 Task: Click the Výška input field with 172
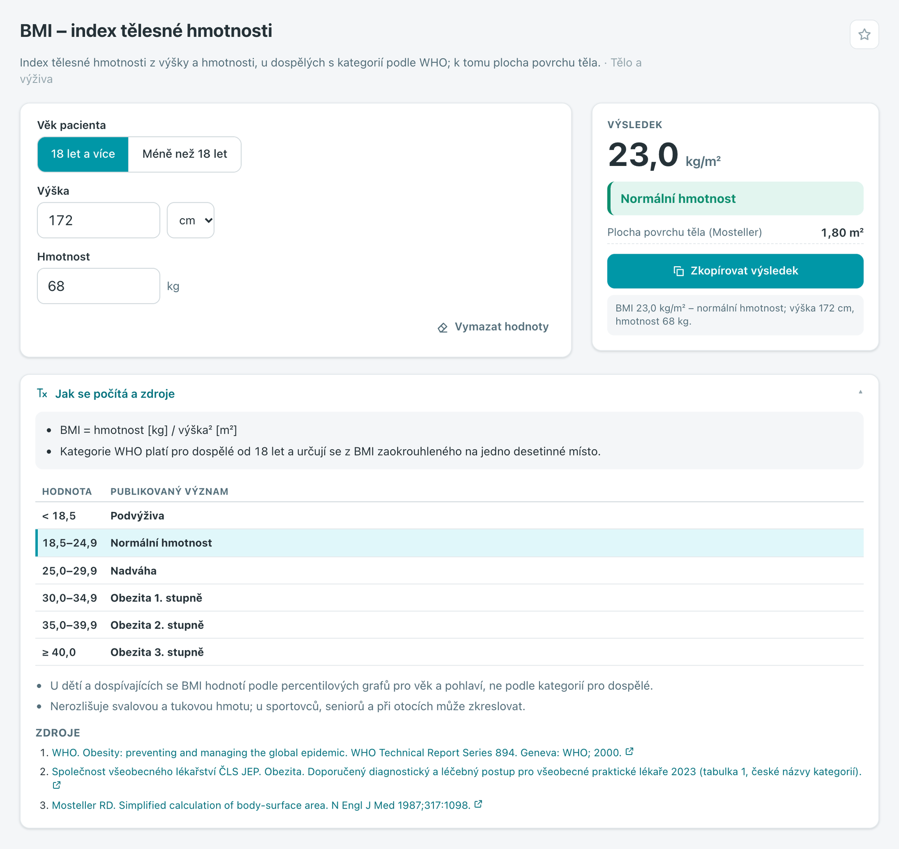click(98, 220)
